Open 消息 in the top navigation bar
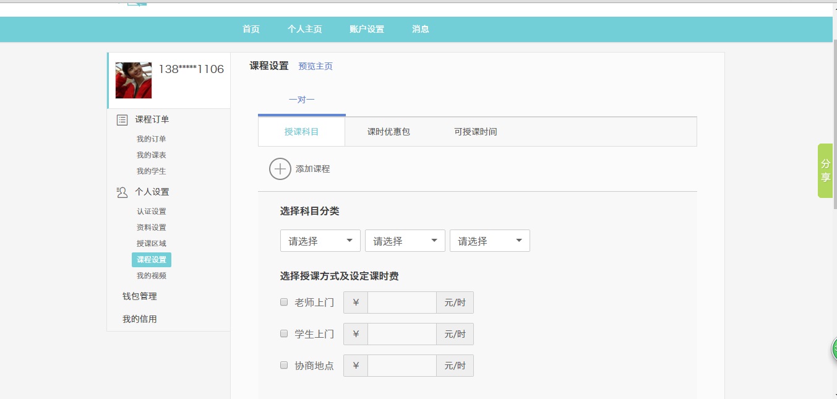 pos(421,29)
